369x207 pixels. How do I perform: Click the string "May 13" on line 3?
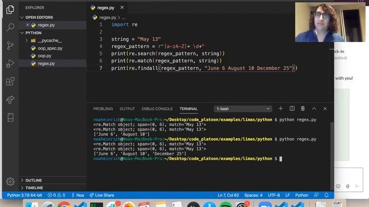[x=149, y=39]
